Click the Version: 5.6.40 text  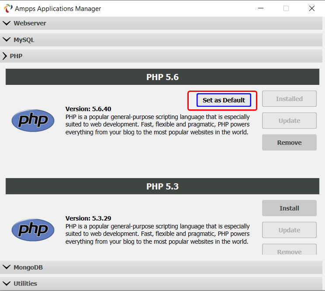(x=88, y=109)
